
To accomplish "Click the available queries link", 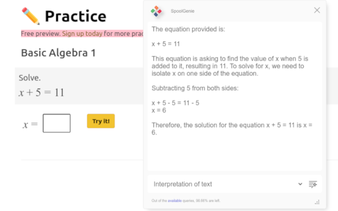I will 175,201.
